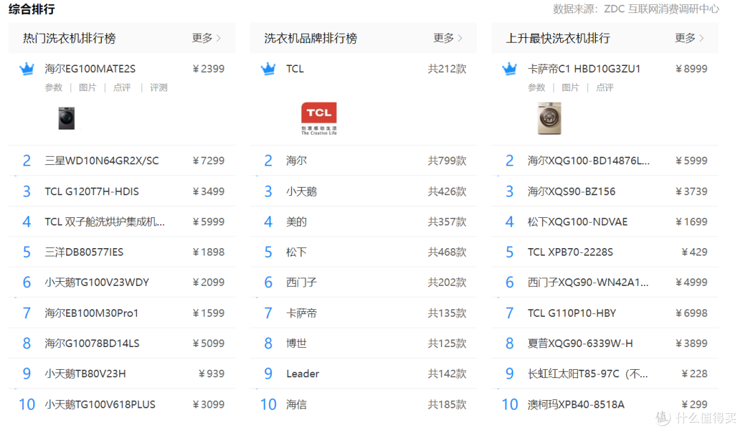Screen dimensions: 743x433
Task: Select 松下XQG100-NDVAE in fastest rising list
Action: pyautogui.click(x=577, y=222)
